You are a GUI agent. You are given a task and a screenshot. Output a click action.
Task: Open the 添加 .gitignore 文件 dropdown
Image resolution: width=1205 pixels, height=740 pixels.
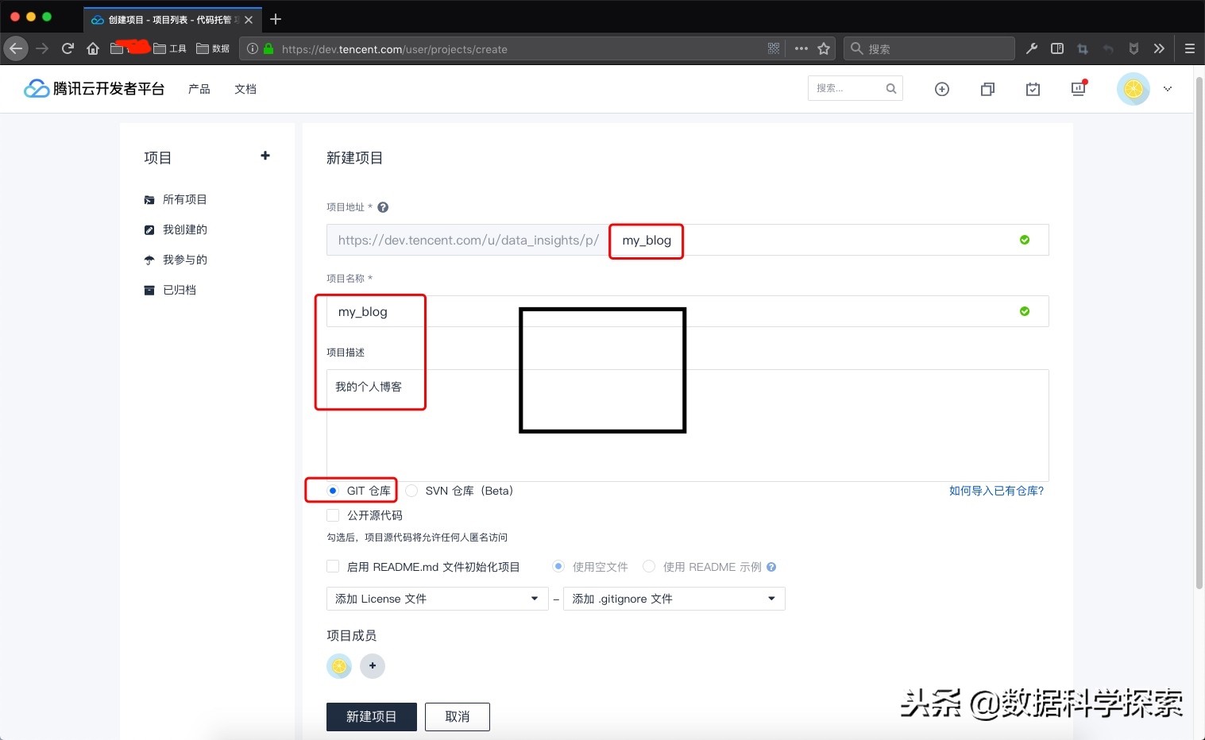point(674,599)
